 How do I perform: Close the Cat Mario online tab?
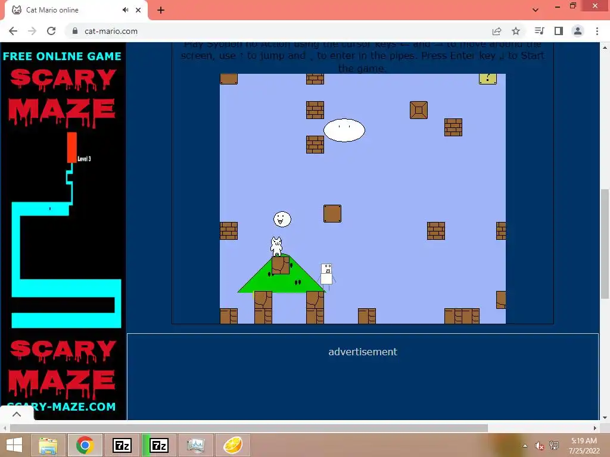pyautogui.click(x=138, y=10)
